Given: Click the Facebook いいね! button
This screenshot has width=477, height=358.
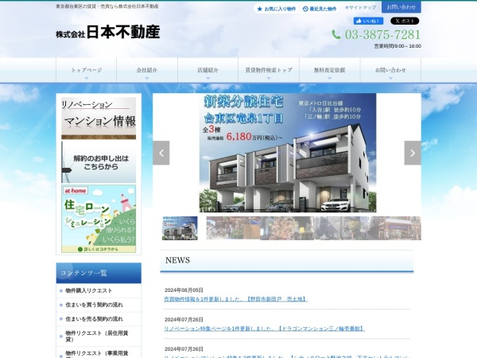Looking at the screenshot, I should [x=368, y=21].
